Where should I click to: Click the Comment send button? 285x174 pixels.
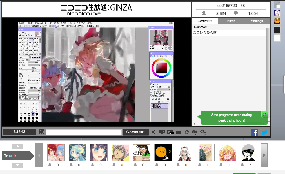pos(135,132)
